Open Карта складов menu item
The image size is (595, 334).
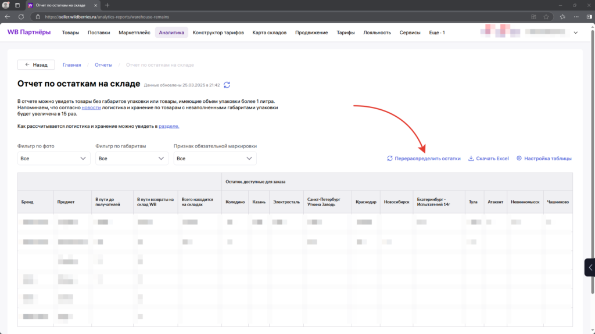[270, 33]
